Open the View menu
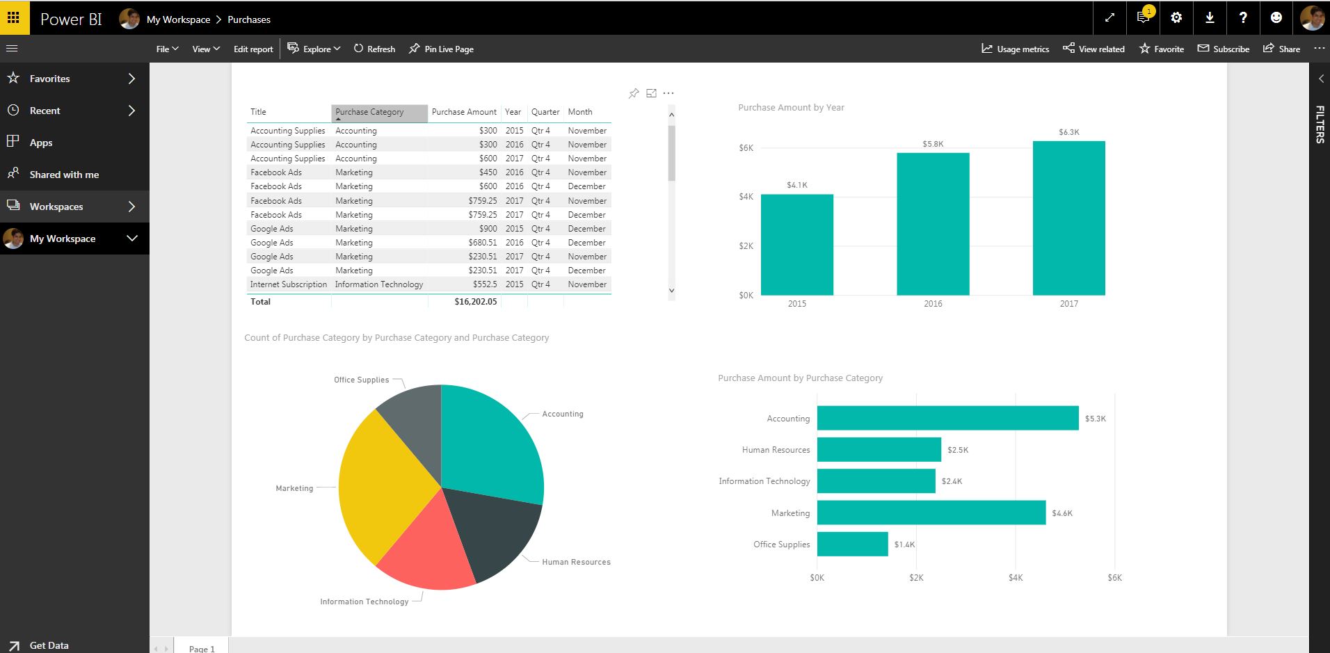 [206, 49]
